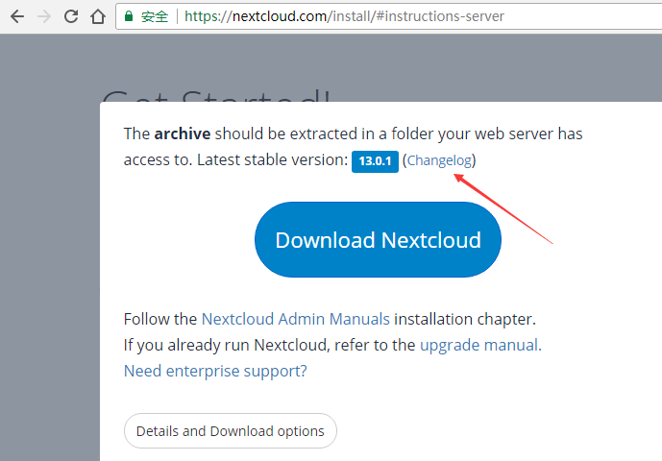Click the Need enterprise support? link
The width and height of the screenshot is (662, 461).
pyautogui.click(x=215, y=370)
